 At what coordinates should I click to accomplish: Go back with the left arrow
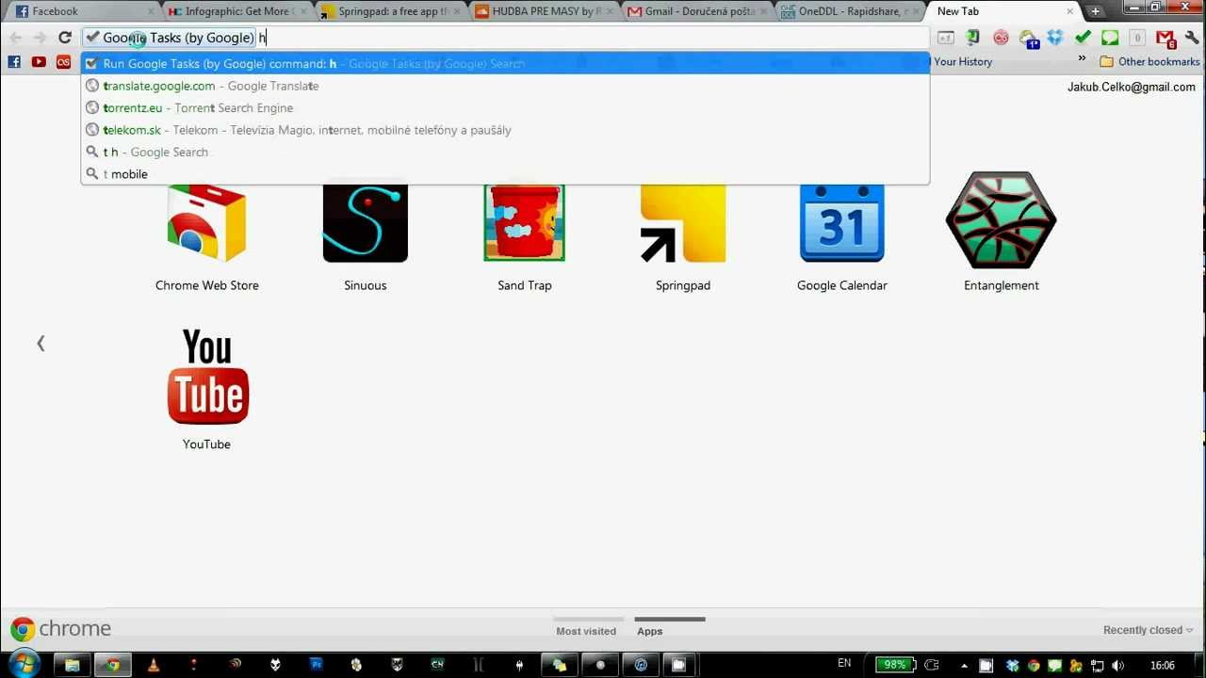pos(15,38)
